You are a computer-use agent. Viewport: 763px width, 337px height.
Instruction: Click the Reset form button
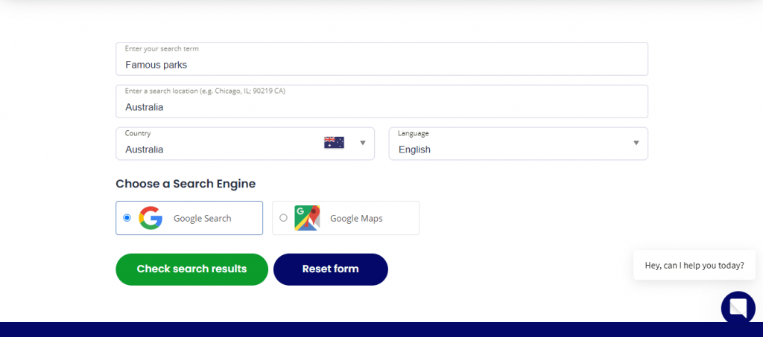(330, 269)
